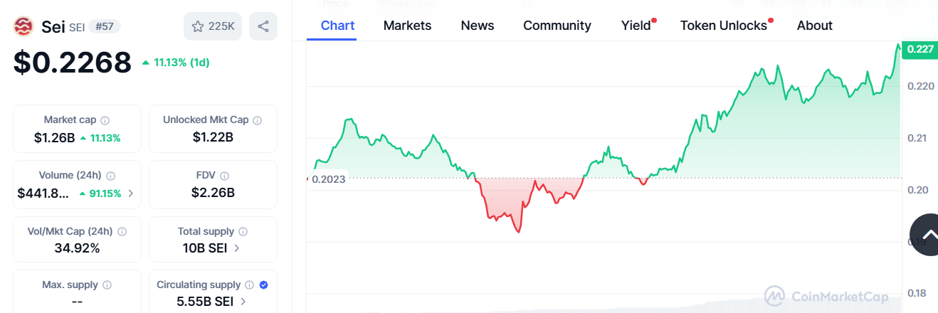Expand the 10B SEI total supply chevron

click(237, 248)
